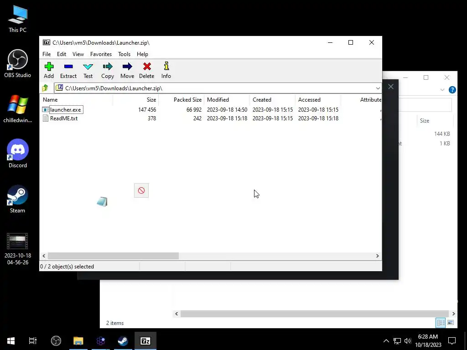Screen dimensions: 467x350
Task: Switch to File Explorer on taskbar
Action: (78, 341)
